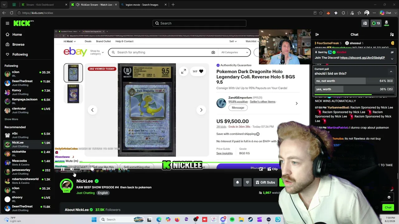This screenshot has height=224, width=399.
Task: Toggle theater mode icon beside Clip
Action: coord(261,169)
